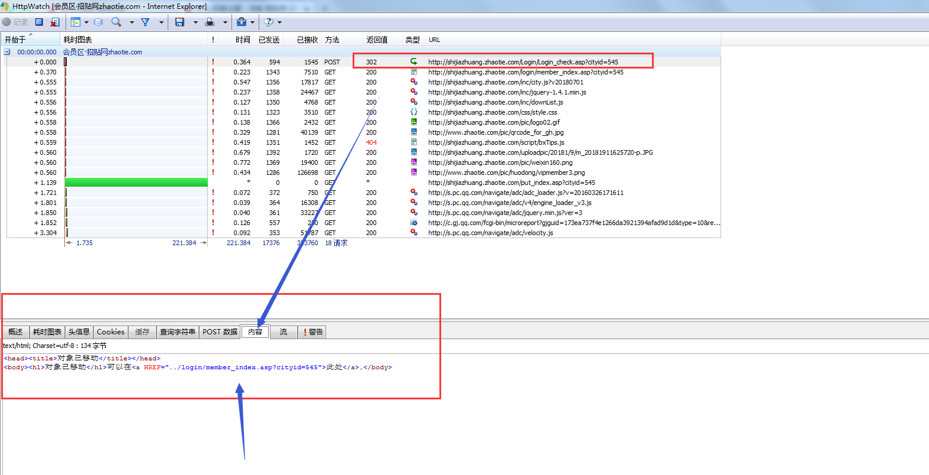
Task: Click the Stop recording square icon
Action: [39, 22]
